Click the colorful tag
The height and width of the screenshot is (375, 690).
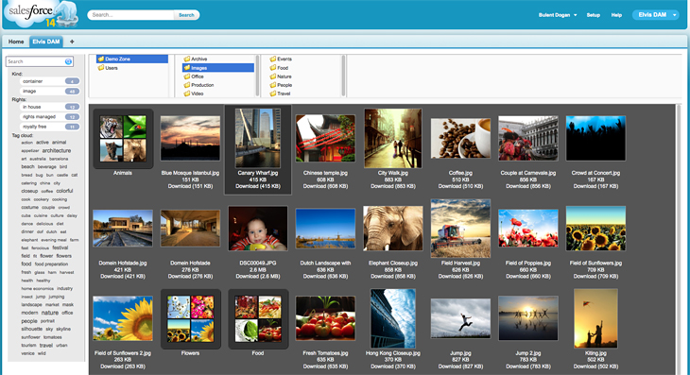[64, 191]
